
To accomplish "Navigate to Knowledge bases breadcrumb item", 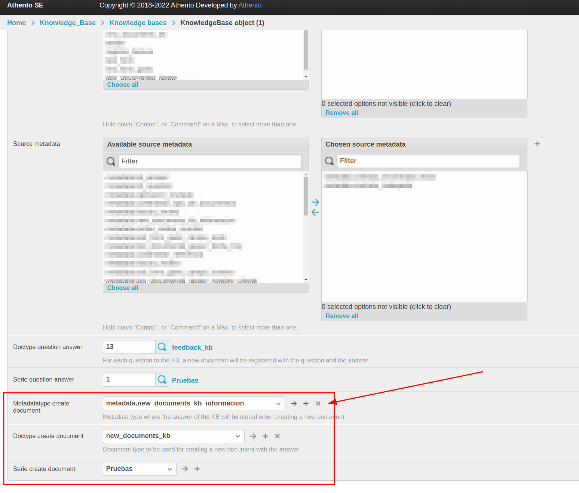I will tap(138, 23).
